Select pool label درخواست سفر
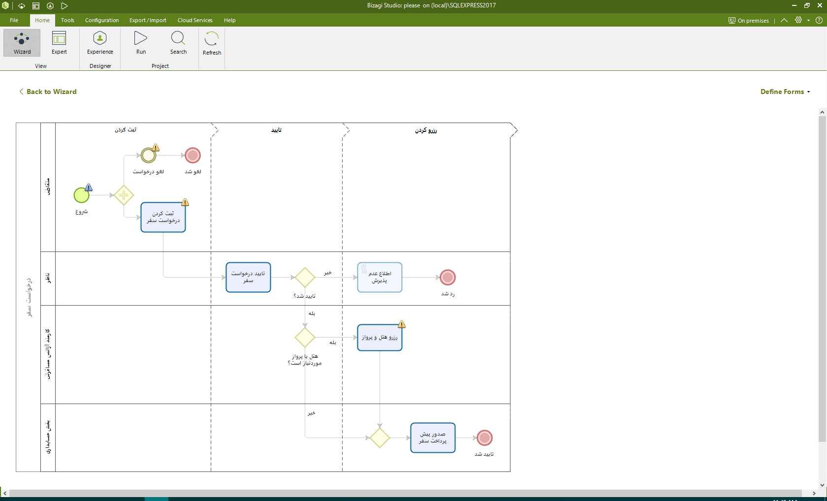Viewport: 827px width, 501px height. coord(29,297)
